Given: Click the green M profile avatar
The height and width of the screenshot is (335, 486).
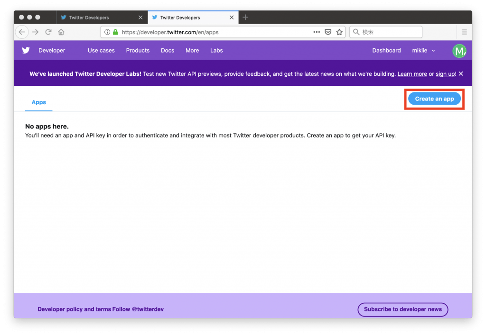Looking at the screenshot, I should click(459, 51).
